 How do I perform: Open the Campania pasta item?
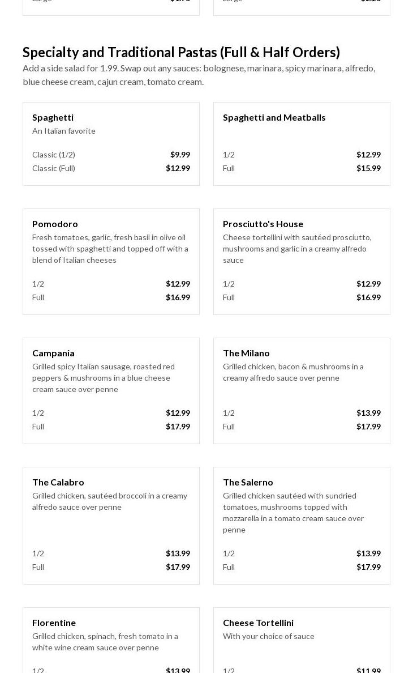point(54,353)
